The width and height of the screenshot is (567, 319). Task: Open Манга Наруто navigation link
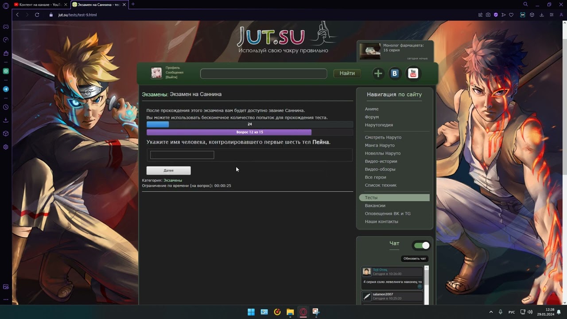[380, 145]
